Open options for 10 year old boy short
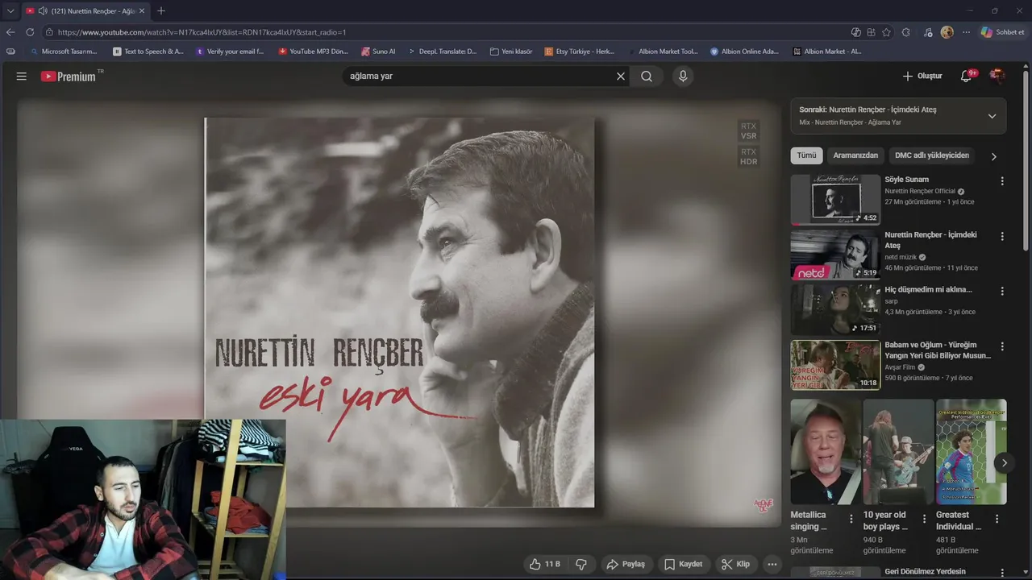The height and width of the screenshot is (580, 1032). pyautogui.click(x=924, y=519)
